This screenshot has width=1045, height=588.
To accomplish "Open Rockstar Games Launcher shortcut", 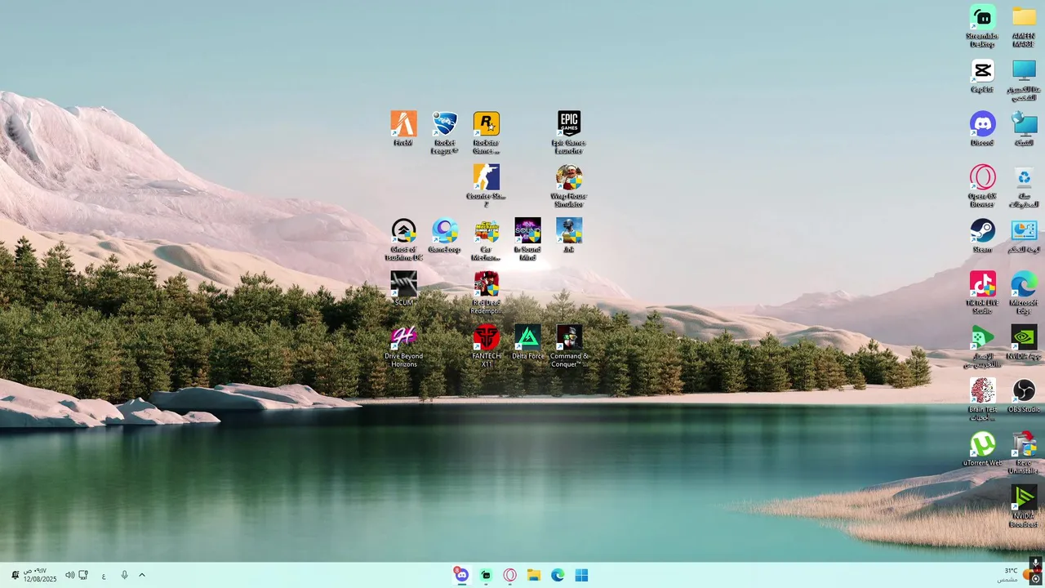I will click(x=487, y=132).
